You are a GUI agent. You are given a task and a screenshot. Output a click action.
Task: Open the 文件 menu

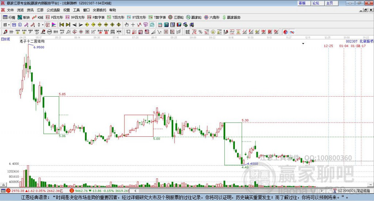point(10,10)
